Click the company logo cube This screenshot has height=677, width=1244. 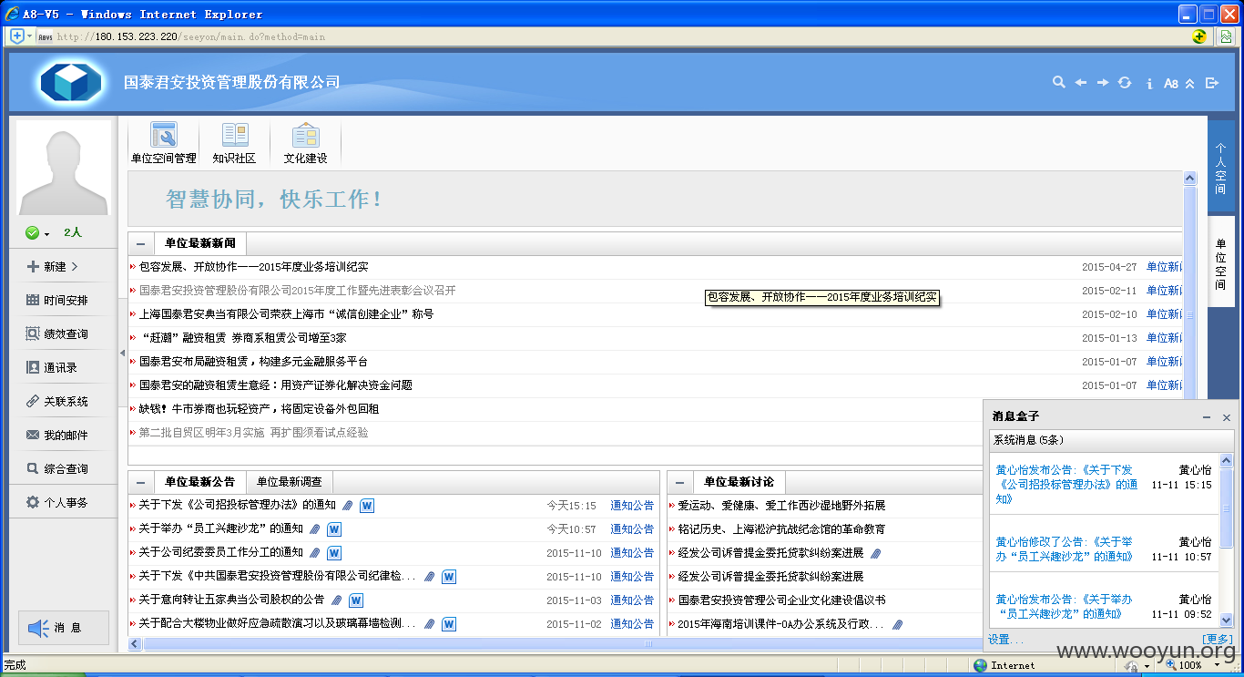coord(71,83)
